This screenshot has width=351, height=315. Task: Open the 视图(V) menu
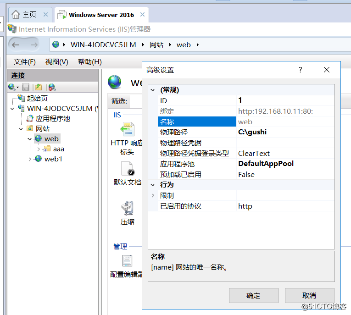pos(56,61)
